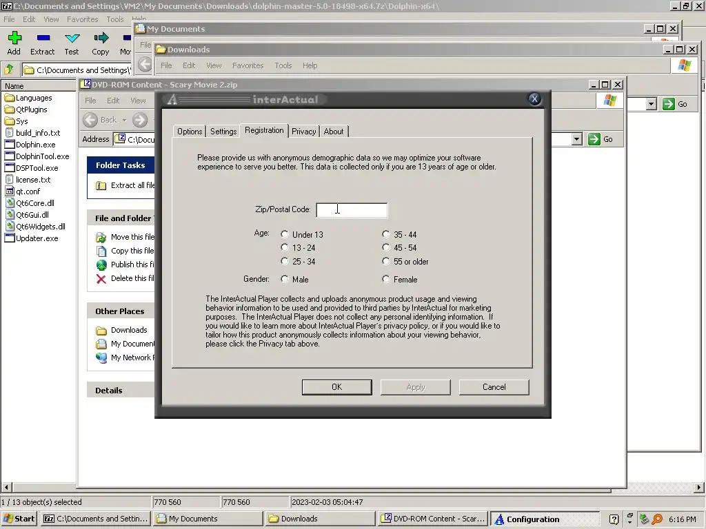Image resolution: width=706 pixels, height=529 pixels.
Task: Open address dropdown in Downloads window
Action: tap(651, 104)
